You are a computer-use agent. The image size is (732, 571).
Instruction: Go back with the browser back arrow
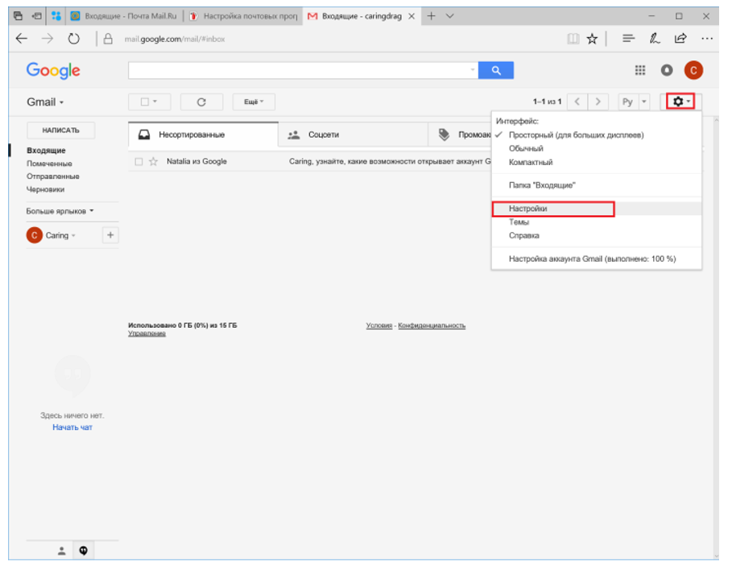pos(22,39)
